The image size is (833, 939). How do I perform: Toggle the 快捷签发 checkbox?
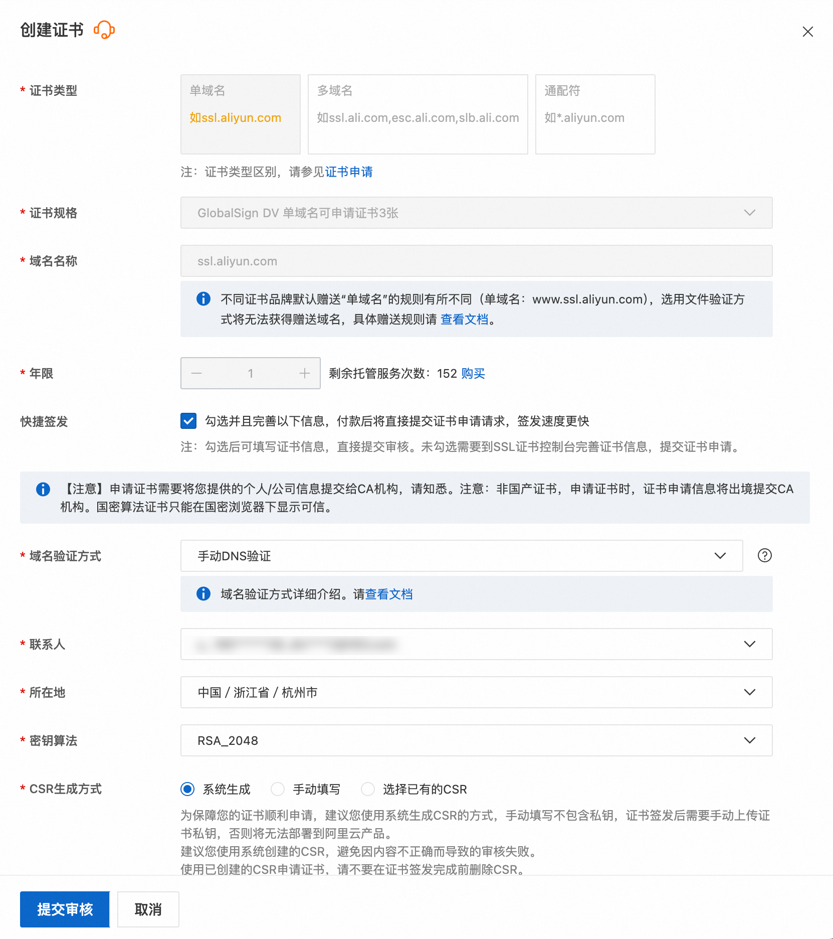(x=188, y=421)
